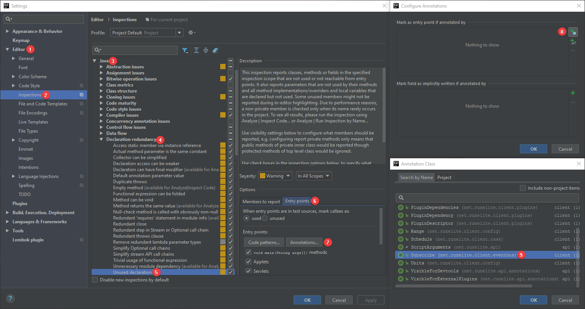Switch to the Project tab in Annotation Class
585x309 pixels.
point(444,177)
